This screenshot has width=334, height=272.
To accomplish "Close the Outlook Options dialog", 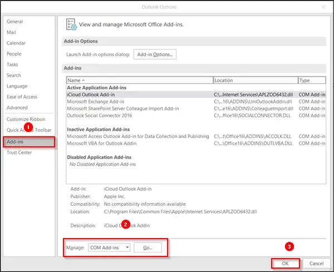I will click(x=323, y=7).
